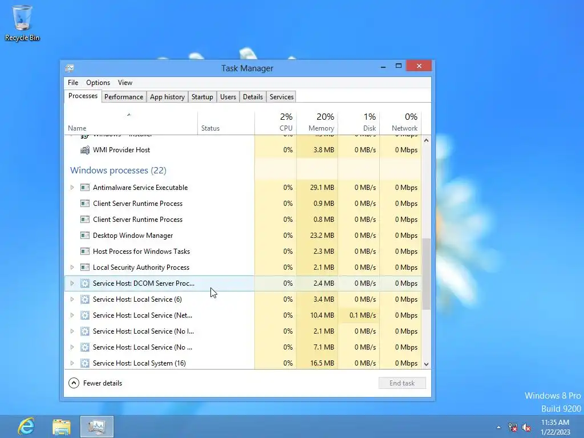The height and width of the screenshot is (438, 584).
Task: Open the File menu
Action: point(73,83)
